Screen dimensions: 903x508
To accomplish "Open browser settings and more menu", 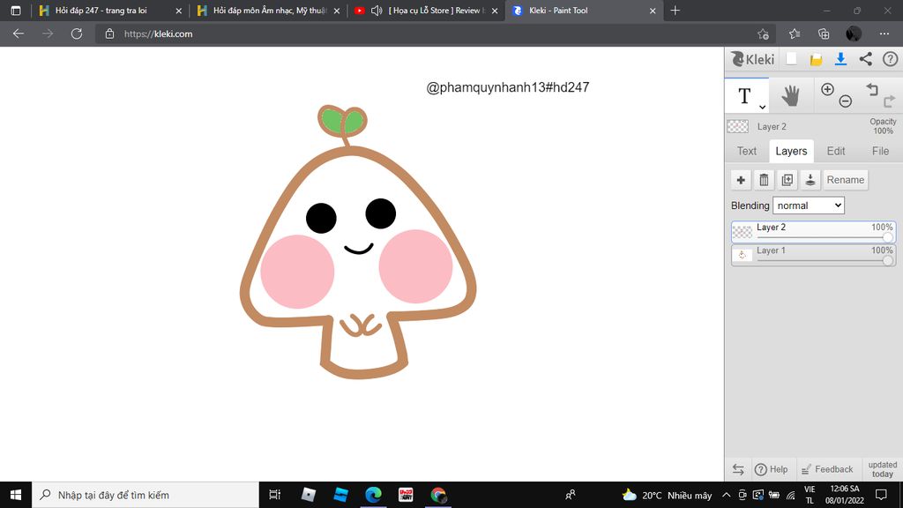I will [x=884, y=34].
